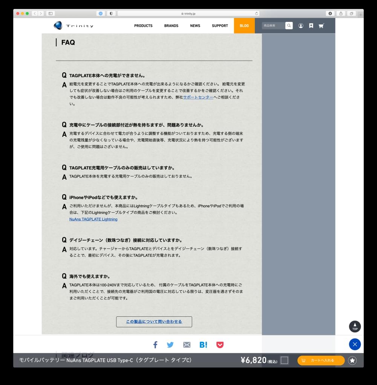The height and width of the screenshot is (385, 377).
Task: Open the PRODUCTS menu
Action: [143, 26]
